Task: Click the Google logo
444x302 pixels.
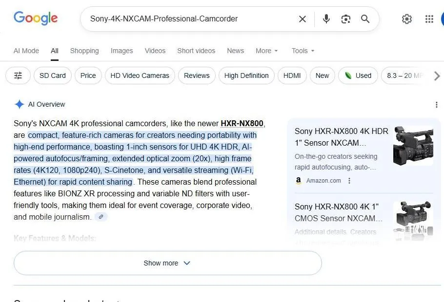Action: [36, 19]
